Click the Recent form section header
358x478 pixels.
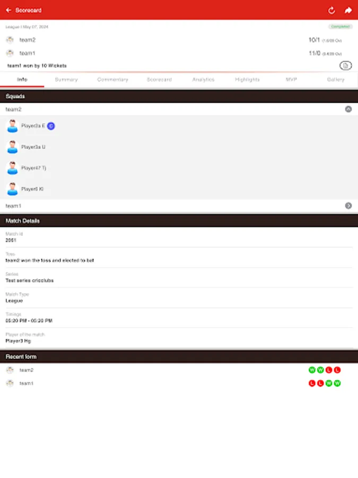click(x=179, y=357)
